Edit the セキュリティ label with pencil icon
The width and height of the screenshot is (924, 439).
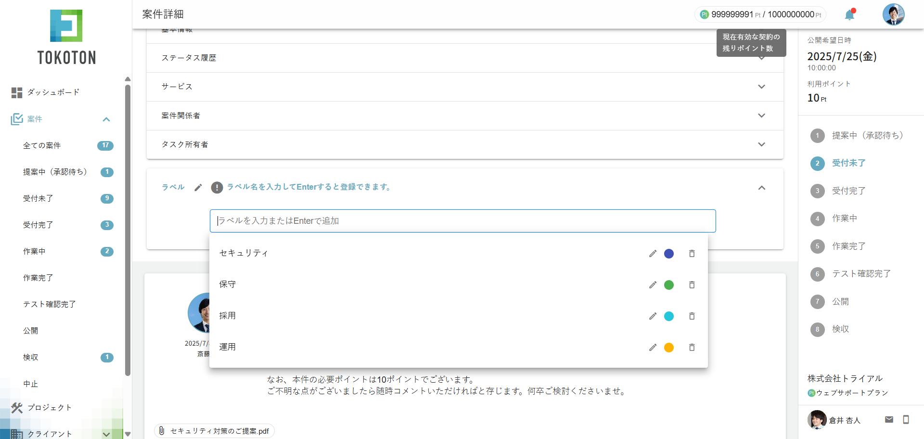[x=653, y=254]
